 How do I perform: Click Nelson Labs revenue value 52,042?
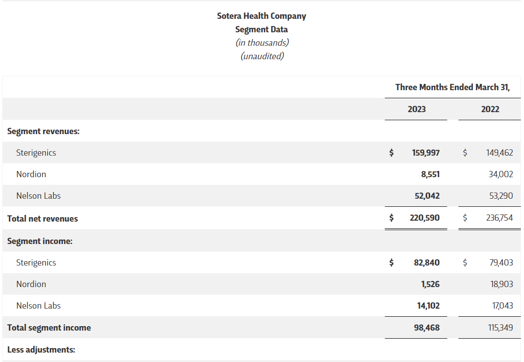(x=427, y=196)
